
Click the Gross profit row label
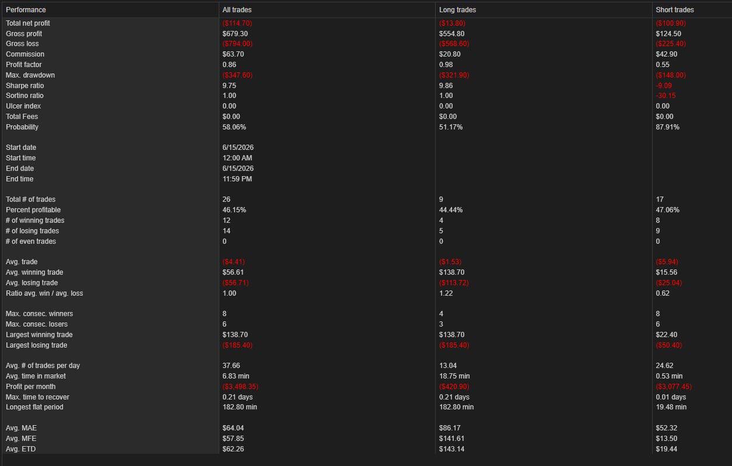[24, 34]
